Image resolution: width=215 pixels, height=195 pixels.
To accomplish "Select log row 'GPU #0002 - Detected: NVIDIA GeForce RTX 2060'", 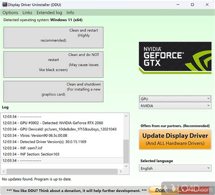I will coord(62,123).
